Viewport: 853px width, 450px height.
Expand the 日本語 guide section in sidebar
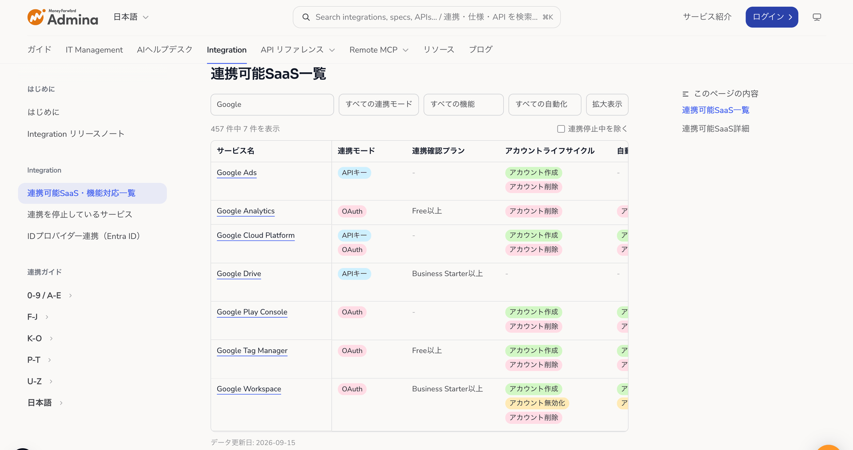[x=45, y=403]
